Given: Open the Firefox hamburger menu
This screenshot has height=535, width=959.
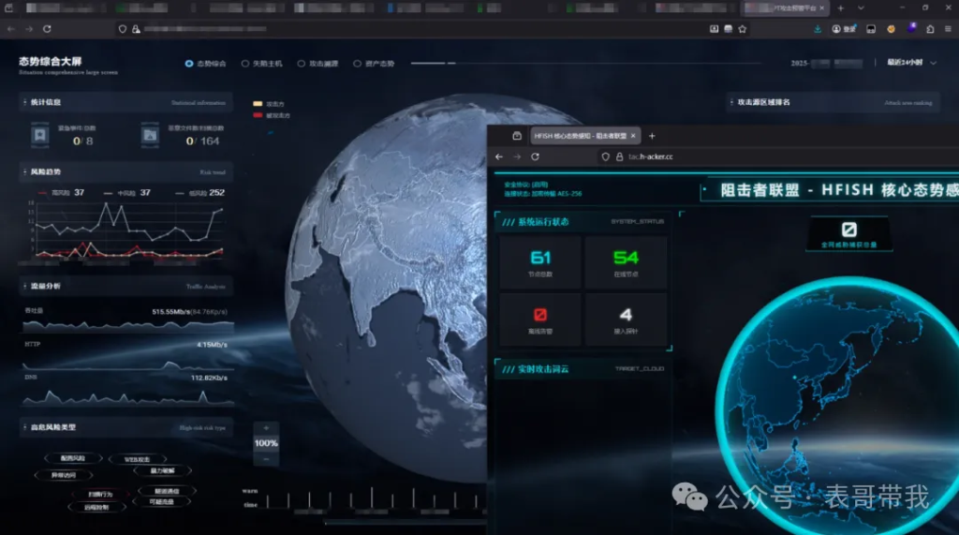Looking at the screenshot, I should tap(947, 29).
